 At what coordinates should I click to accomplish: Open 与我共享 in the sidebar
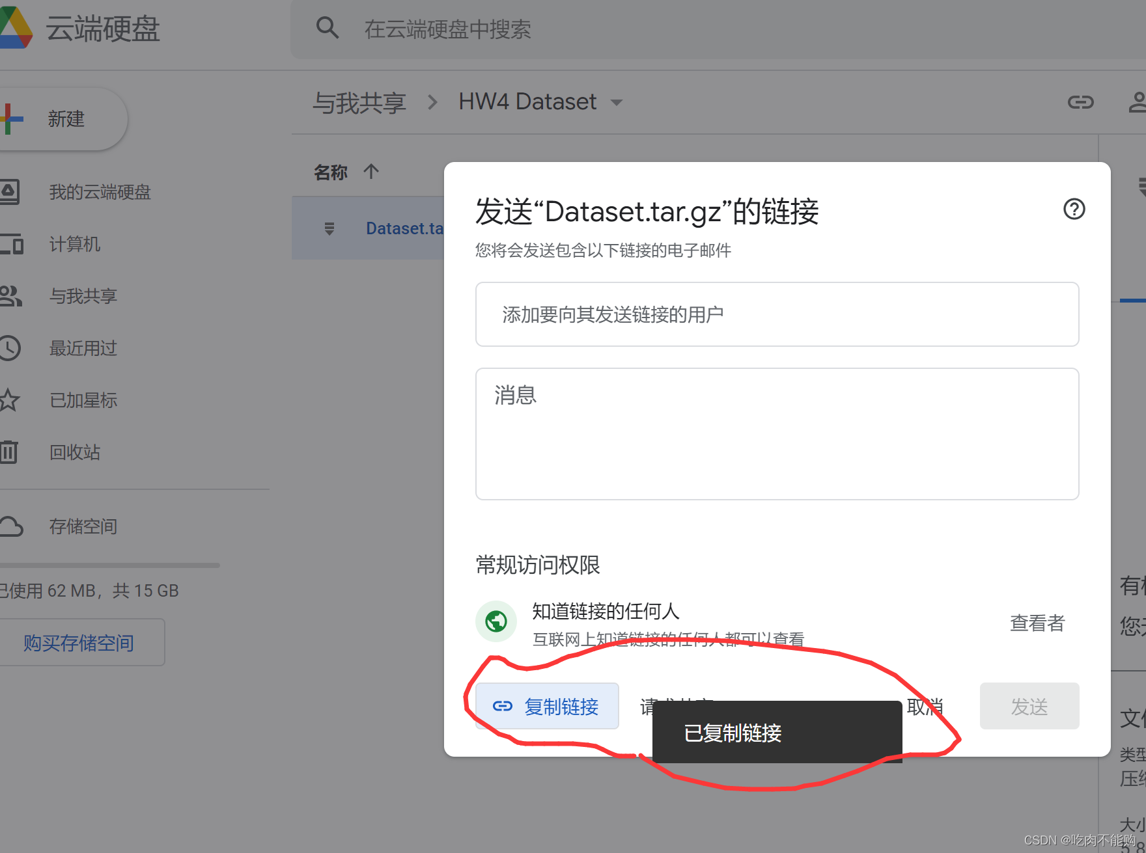coord(83,296)
